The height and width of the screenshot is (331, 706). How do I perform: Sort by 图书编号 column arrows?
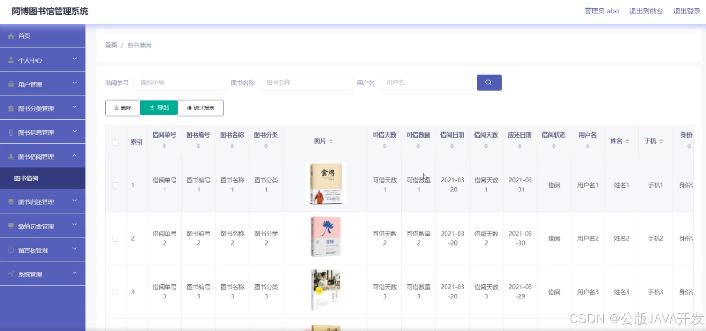pyautogui.click(x=198, y=146)
